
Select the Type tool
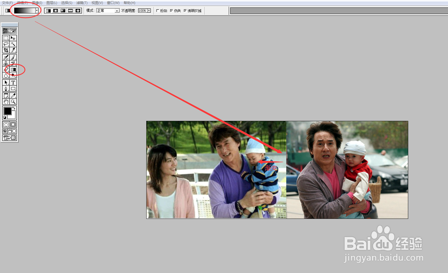[x=13, y=83]
